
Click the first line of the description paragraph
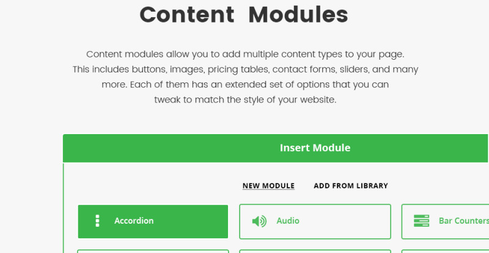pyautogui.click(x=245, y=54)
